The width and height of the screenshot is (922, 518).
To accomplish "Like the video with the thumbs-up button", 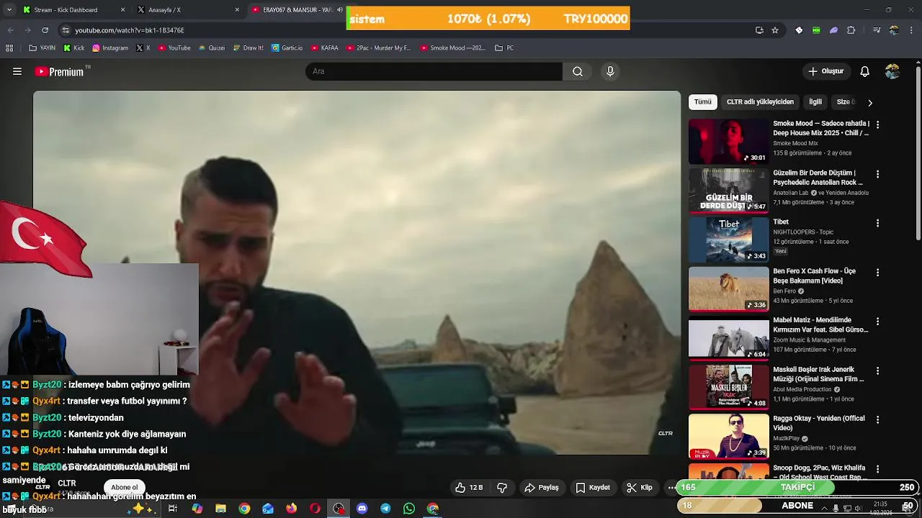I will pyautogui.click(x=468, y=488).
